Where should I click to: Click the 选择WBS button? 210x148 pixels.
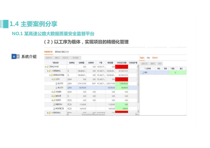(x=49, y=58)
